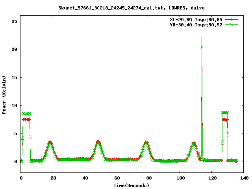The image size is (252, 189).
Task: Click the Gaussian peak near 79 seconds
Action: 146,142
